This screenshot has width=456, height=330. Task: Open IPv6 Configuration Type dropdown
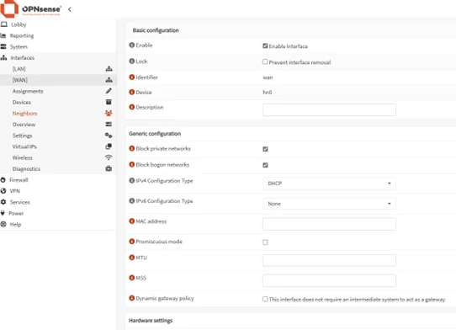click(x=329, y=204)
